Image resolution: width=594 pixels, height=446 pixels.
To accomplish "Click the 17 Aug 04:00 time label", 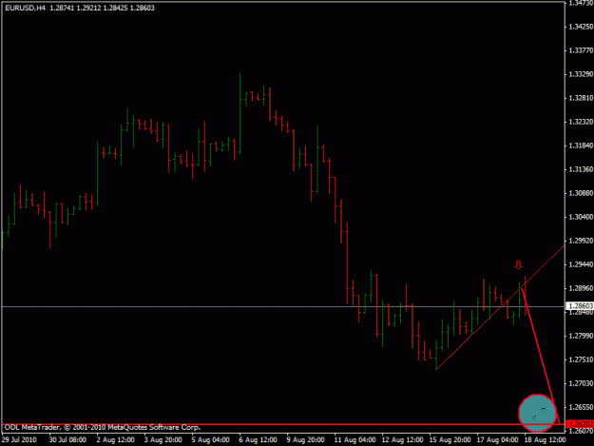I will pyautogui.click(x=497, y=440).
